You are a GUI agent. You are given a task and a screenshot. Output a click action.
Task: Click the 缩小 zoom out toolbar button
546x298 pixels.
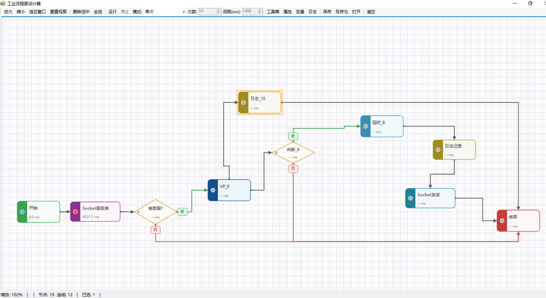[x=21, y=12]
